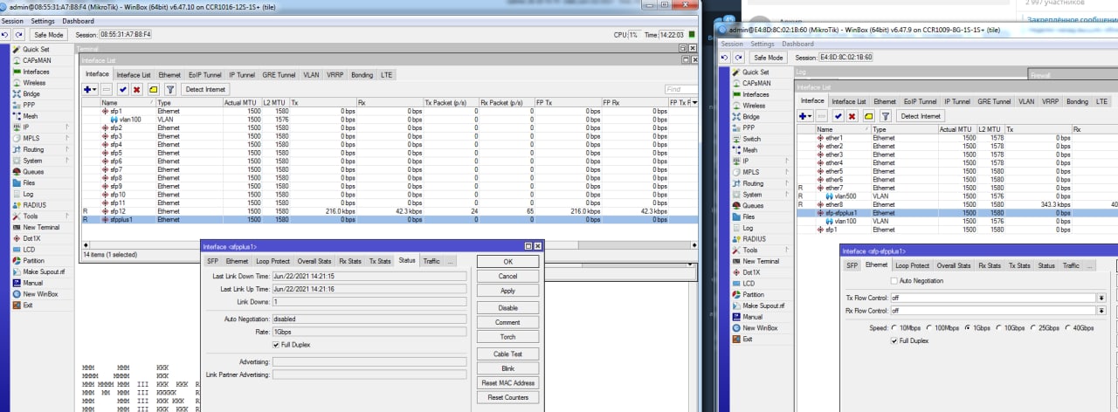
Task: Add comment with yellow note icon, left window
Action: (x=153, y=89)
